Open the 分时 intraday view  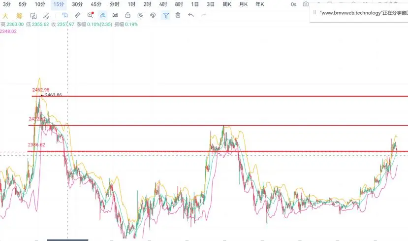click(x=115, y=4)
